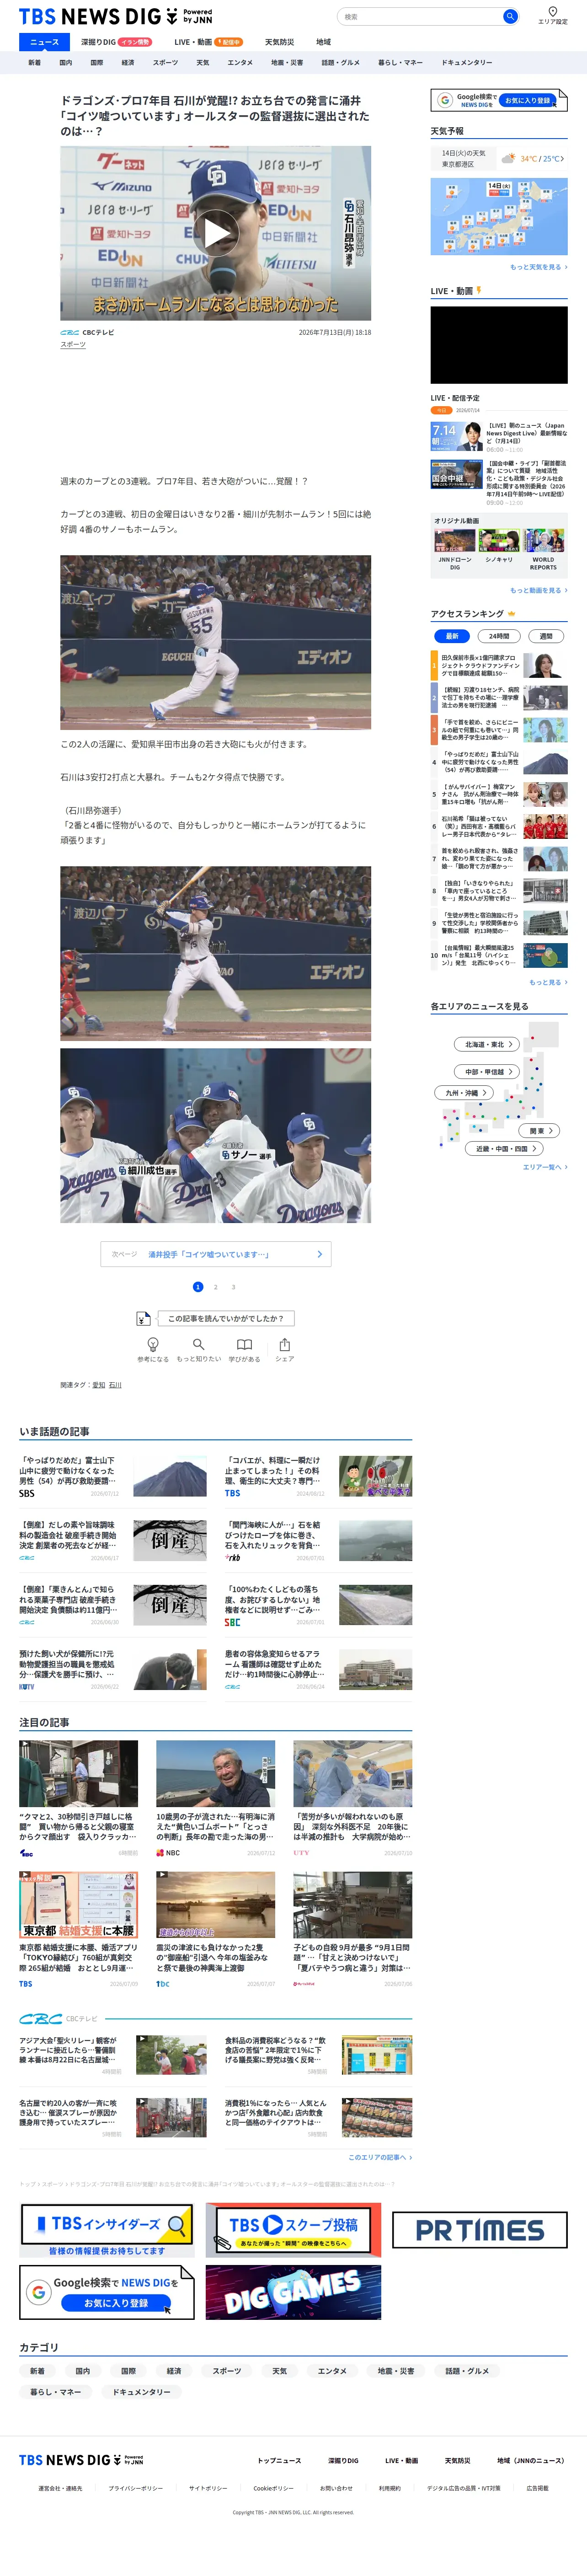Screen dimensions: 587x2576
Task: Open the LIVE・動画 black video player
Action: [x=499, y=345]
